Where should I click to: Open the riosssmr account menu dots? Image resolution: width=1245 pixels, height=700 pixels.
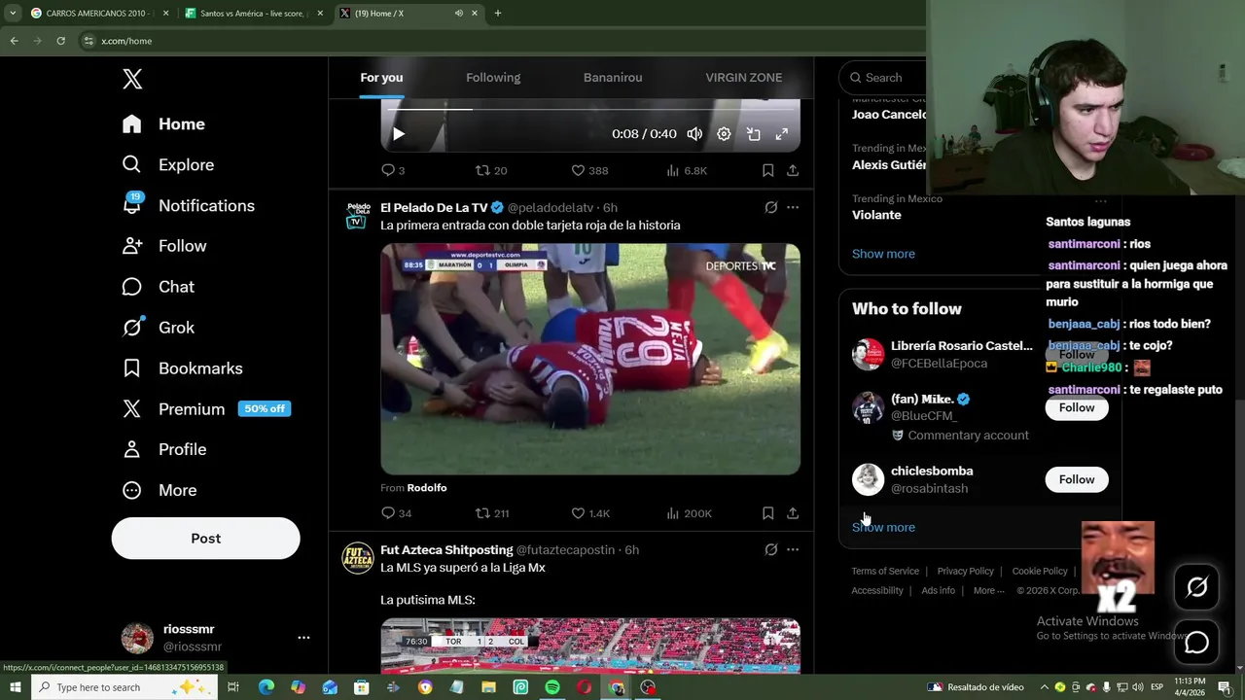coord(303,638)
